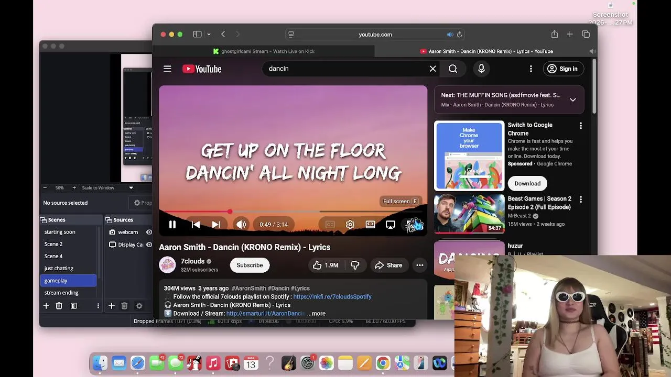This screenshot has width=671, height=377.
Task: Open YouTube player settings gear
Action: point(350,225)
